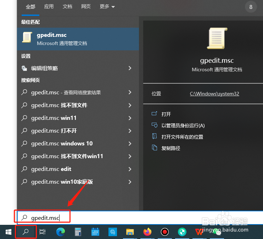Switch to the 全部 tab

click(x=30, y=7)
